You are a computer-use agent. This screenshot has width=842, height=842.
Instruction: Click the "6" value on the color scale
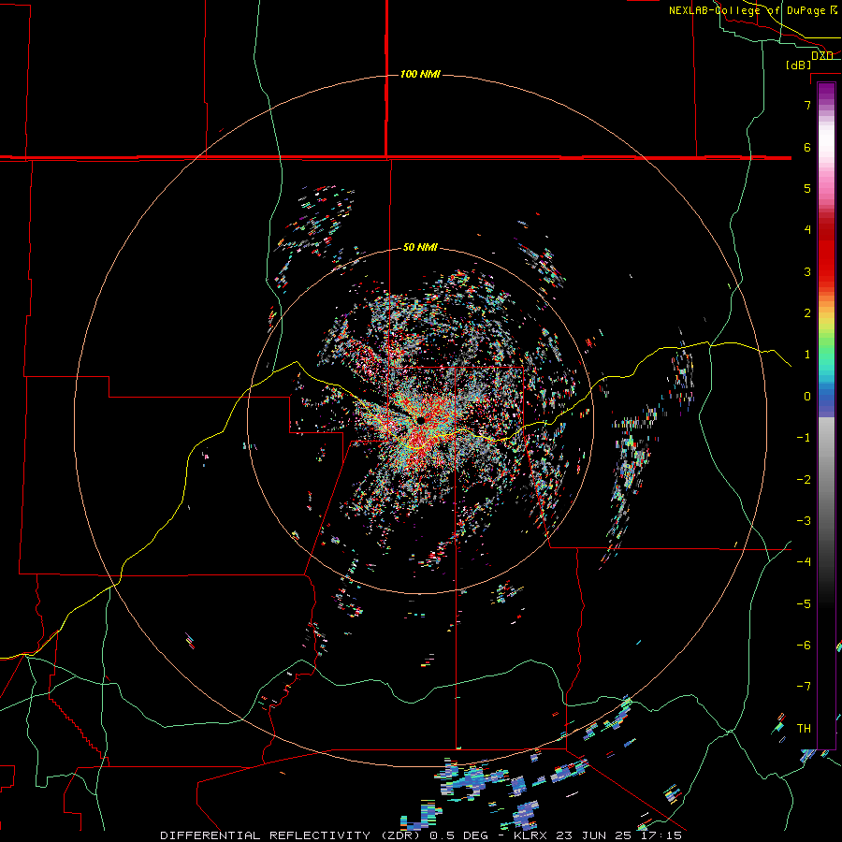pos(807,147)
